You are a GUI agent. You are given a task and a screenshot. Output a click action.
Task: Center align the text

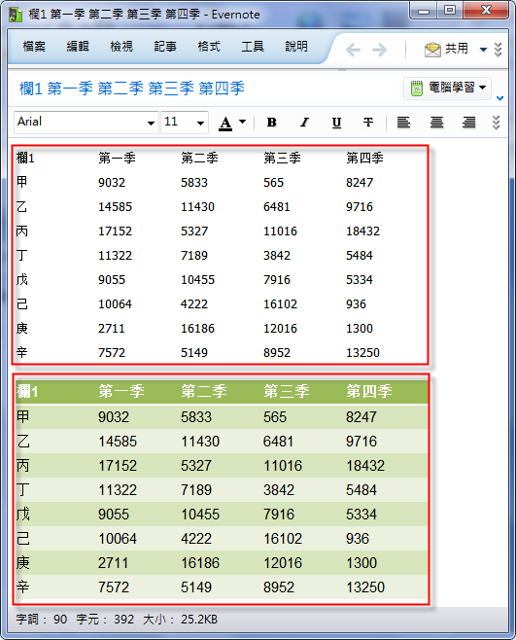click(x=436, y=123)
